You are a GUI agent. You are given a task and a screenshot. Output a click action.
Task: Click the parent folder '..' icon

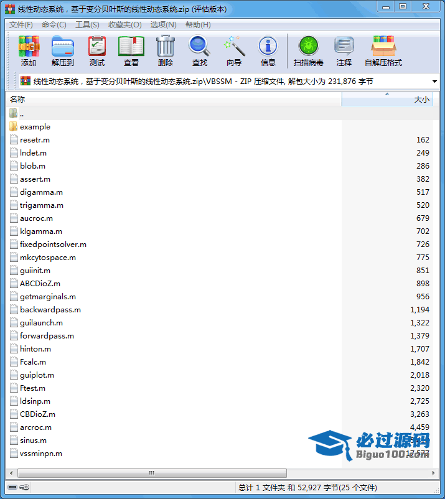tap(13, 113)
